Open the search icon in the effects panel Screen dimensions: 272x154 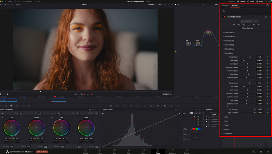[x=268, y=5]
